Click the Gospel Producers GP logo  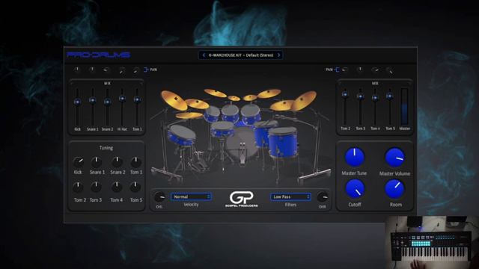click(x=241, y=200)
